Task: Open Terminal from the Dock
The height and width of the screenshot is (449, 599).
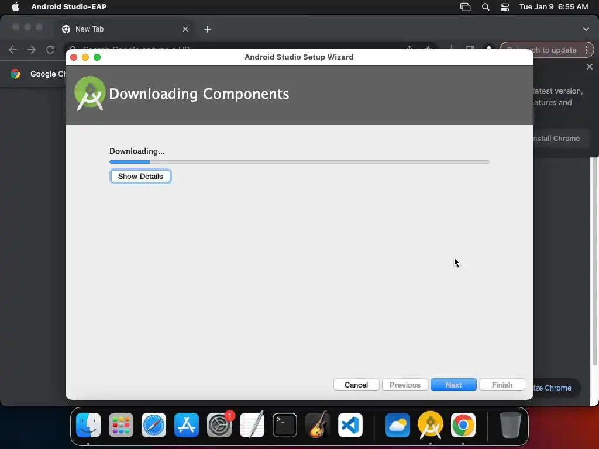Action: (x=285, y=425)
